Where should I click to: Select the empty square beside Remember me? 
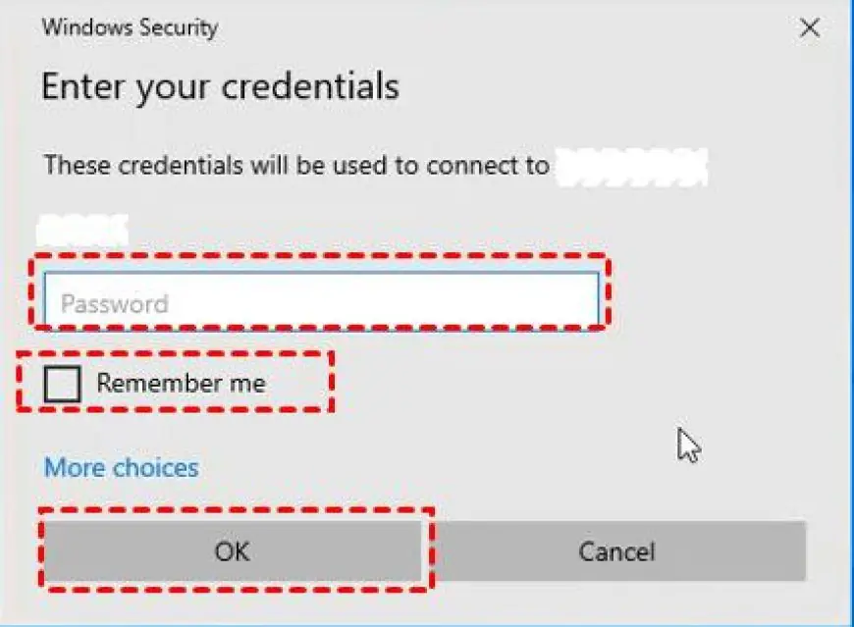tap(62, 383)
